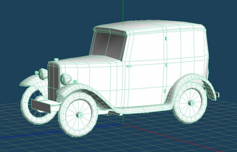Pick the radiator cap atop the grille
Screen dimensions: 237x152
coord(56,59)
